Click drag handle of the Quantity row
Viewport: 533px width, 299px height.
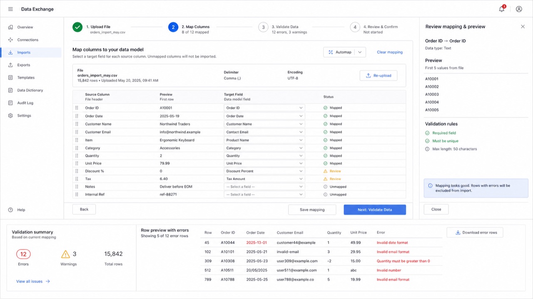click(x=77, y=156)
